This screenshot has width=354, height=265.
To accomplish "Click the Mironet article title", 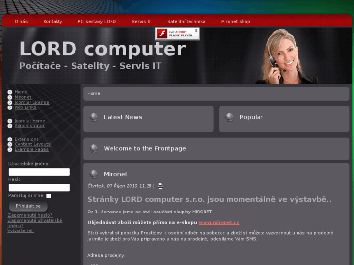I will pyautogui.click(x=115, y=174).
